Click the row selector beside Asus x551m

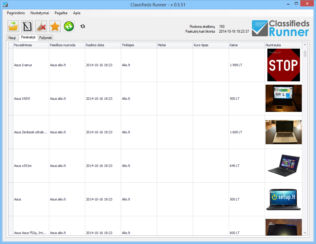point(11,166)
